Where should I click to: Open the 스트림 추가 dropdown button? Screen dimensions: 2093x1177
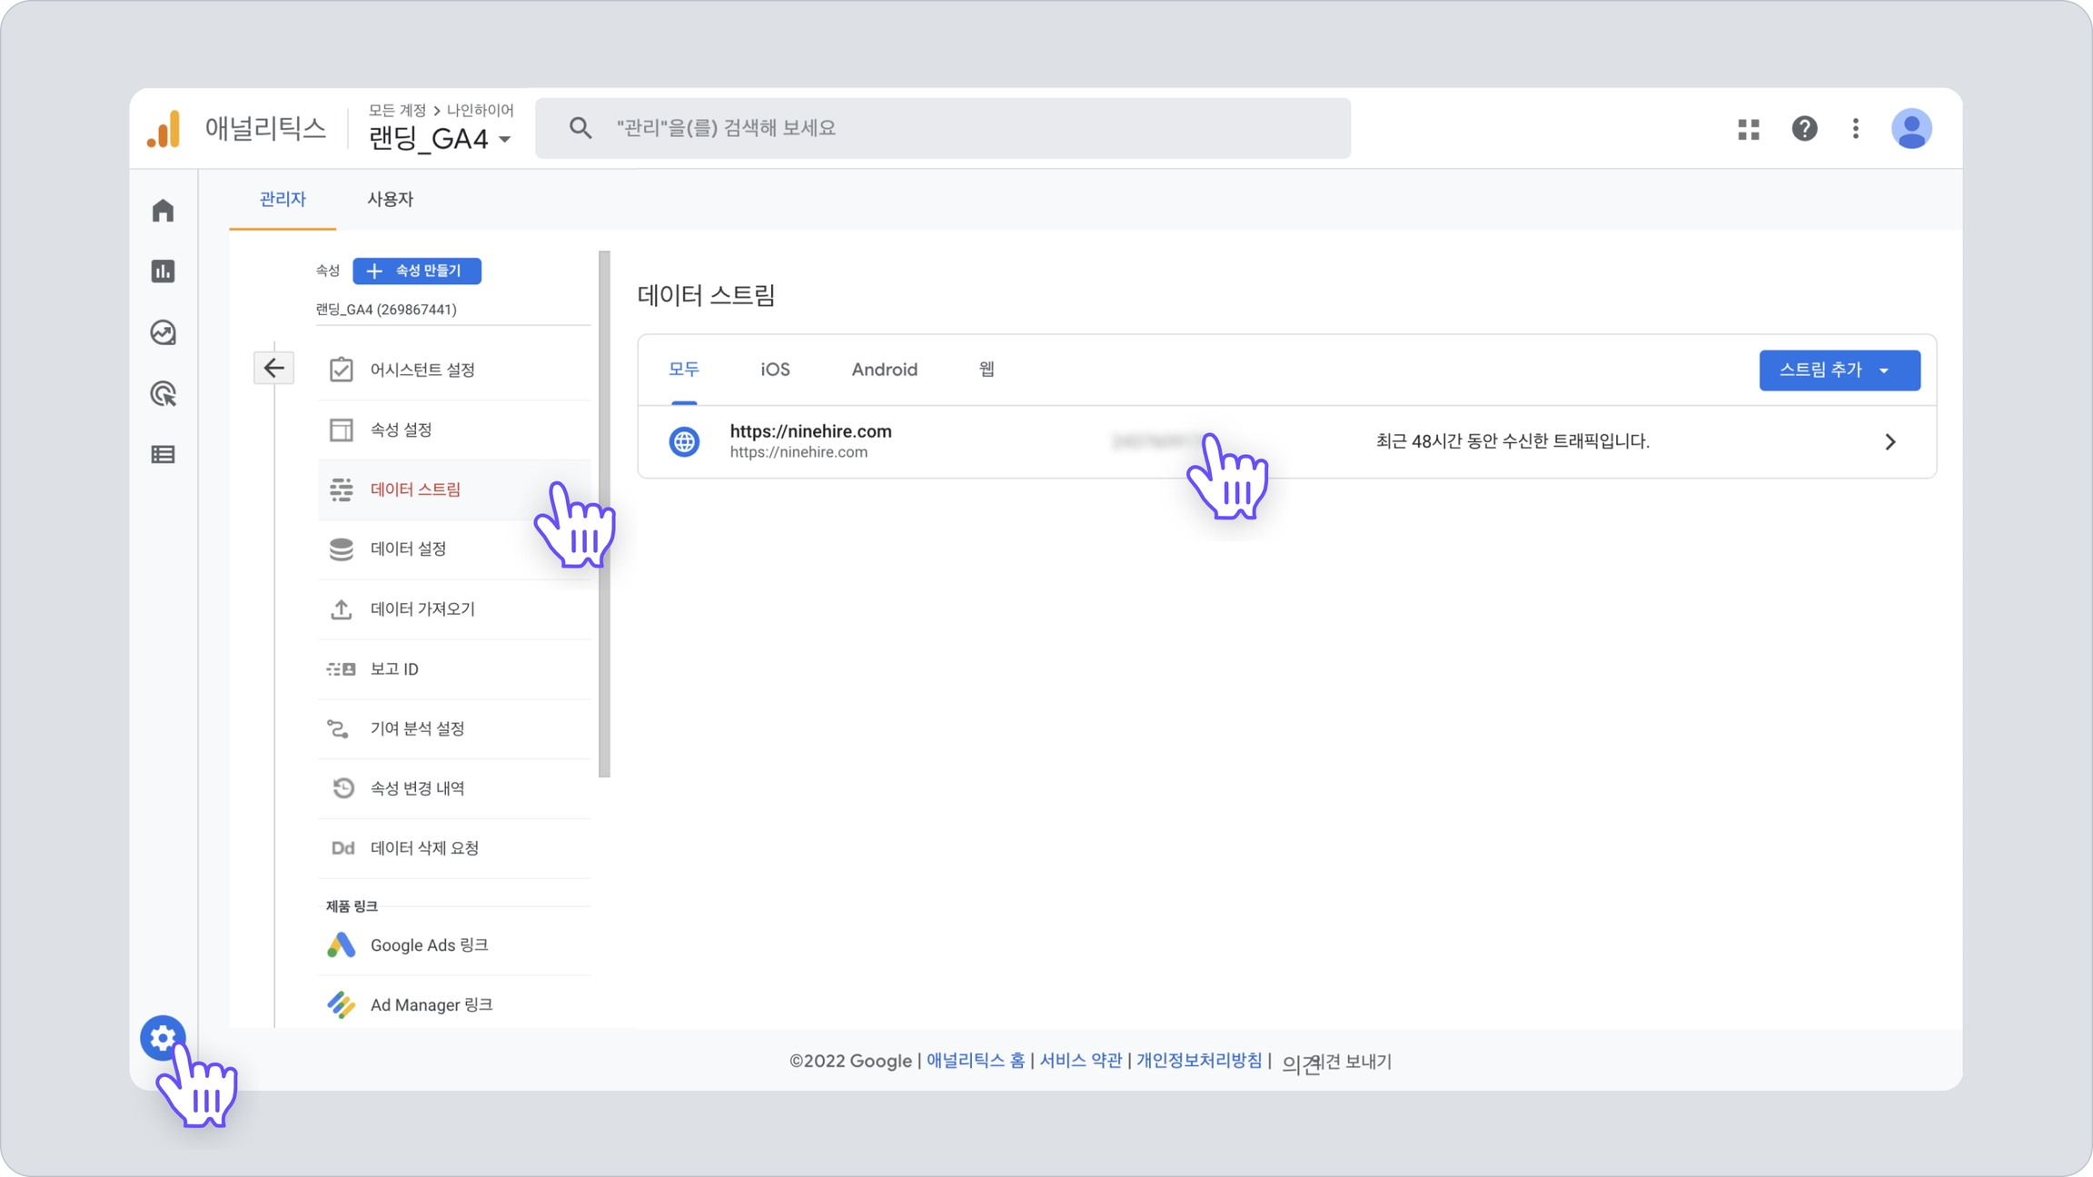point(1839,370)
